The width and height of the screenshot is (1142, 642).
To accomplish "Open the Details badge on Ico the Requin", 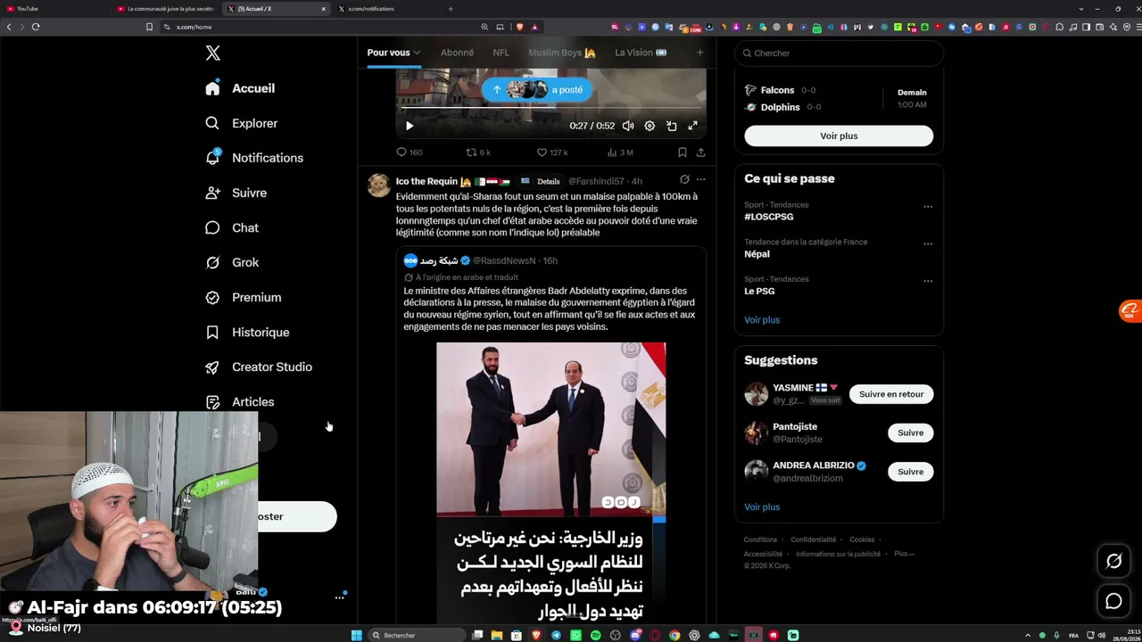I will (541, 181).
